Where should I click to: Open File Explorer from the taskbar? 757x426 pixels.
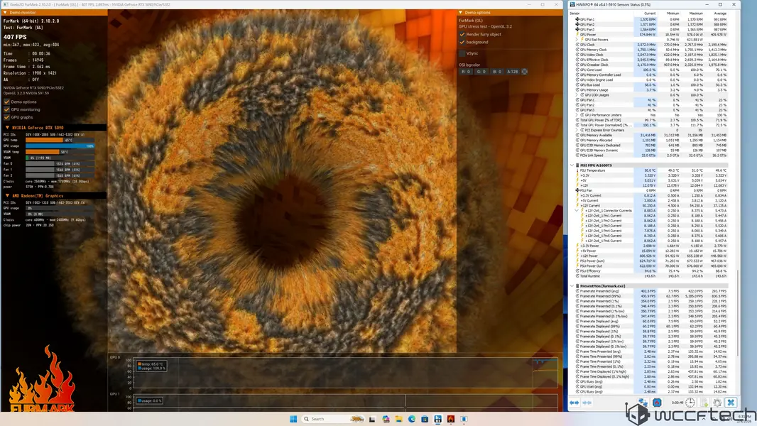[x=399, y=419]
